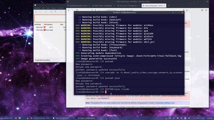Click notification bell icon in system tray
This screenshot has width=214, height=120.
[189, 118]
